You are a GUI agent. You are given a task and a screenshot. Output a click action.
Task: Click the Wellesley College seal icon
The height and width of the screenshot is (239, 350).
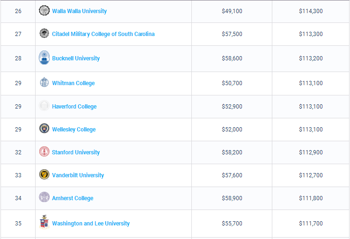[44, 129]
